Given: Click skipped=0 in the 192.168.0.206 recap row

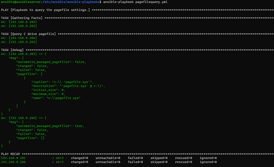Looking at the screenshot, I should tap(159, 162).
